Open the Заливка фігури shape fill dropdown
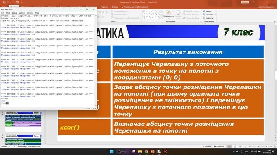This screenshot has width=277, height=155. click(191, 11)
